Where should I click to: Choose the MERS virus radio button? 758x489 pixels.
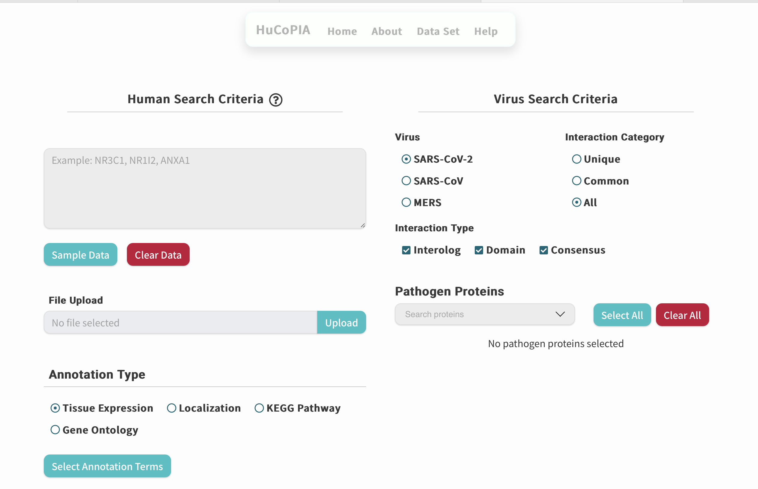[x=406, y=202]
